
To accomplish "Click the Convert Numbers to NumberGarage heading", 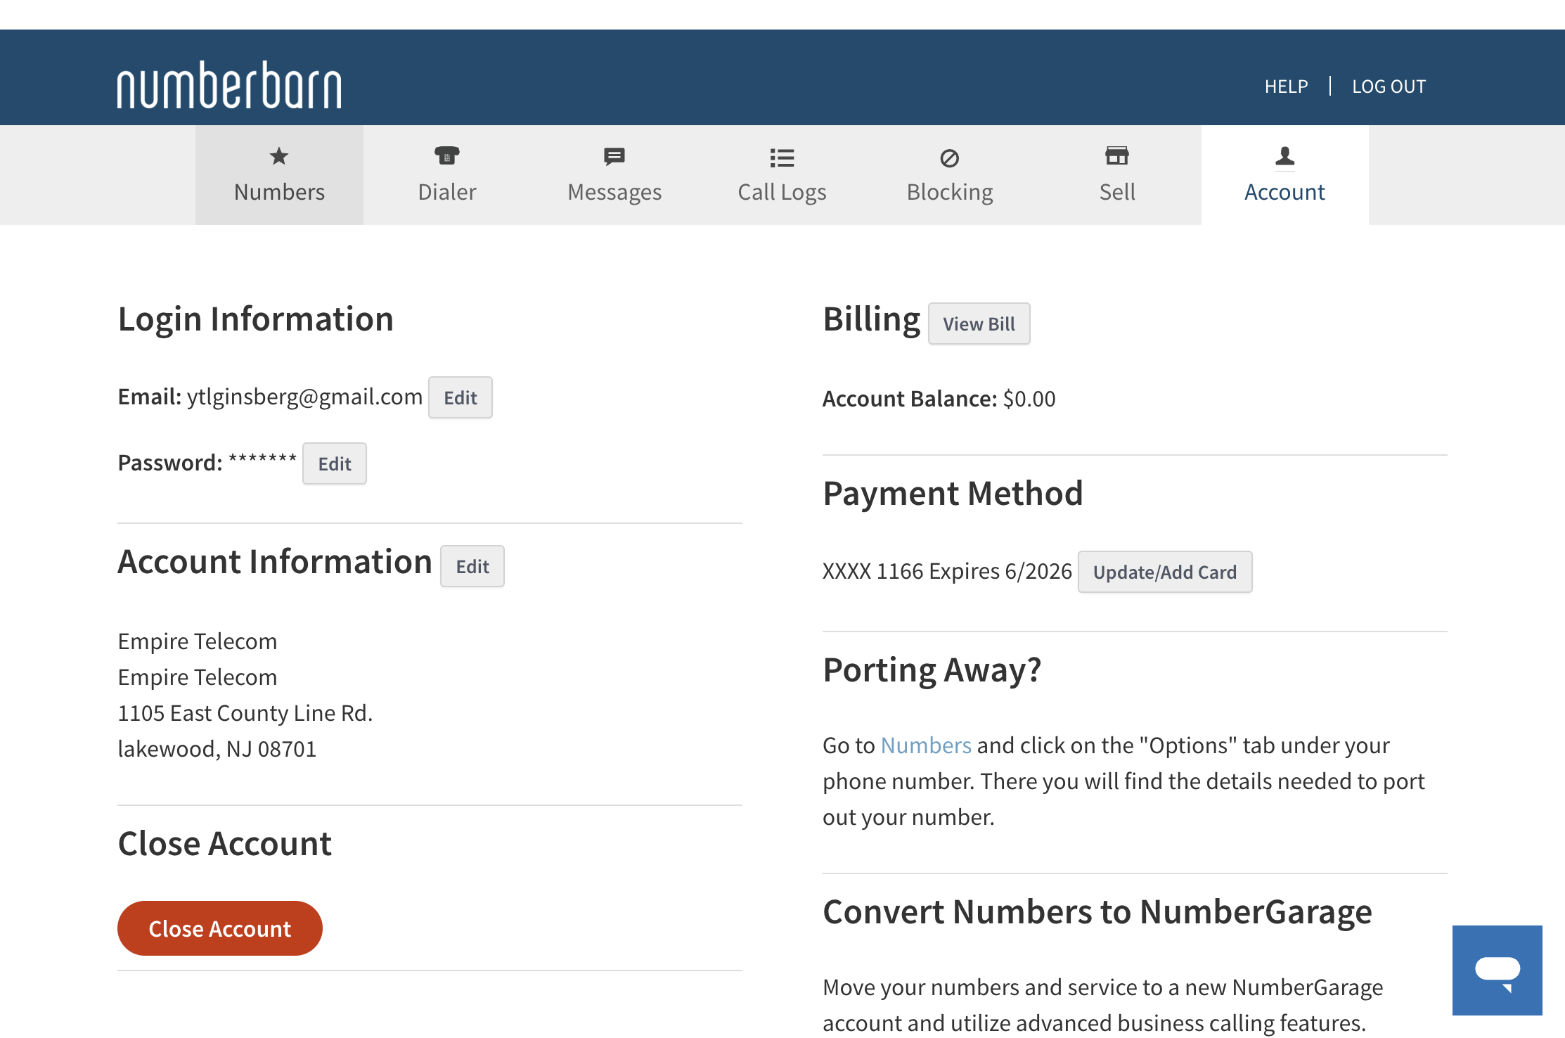I will click(x=1097, y=911).
